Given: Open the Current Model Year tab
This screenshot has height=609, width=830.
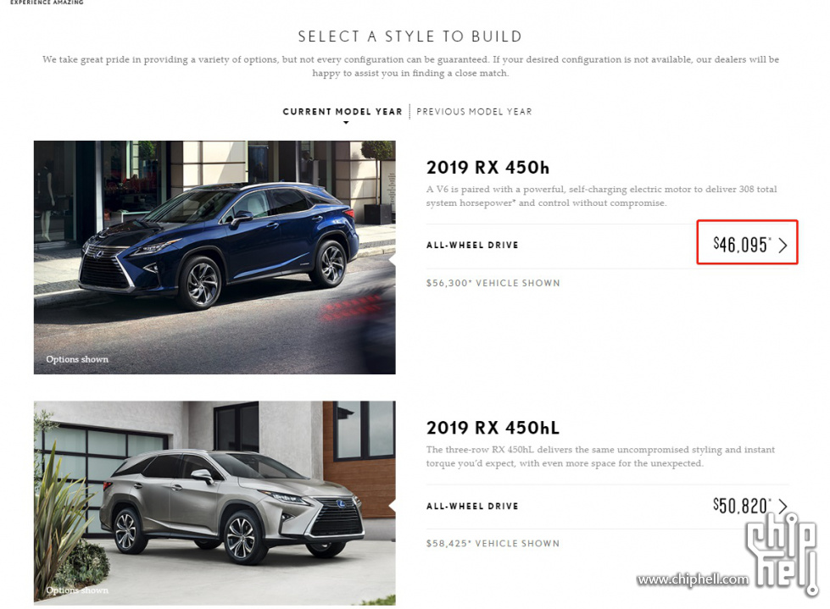Looking at the screenshot, I should (x=342, y=112).
